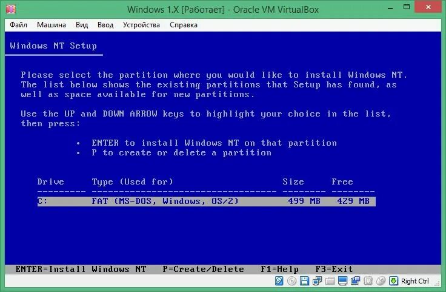Click the VirtualBox window title bar icon
The height and width of the screenshot is (292, 446).
(11, 9)
